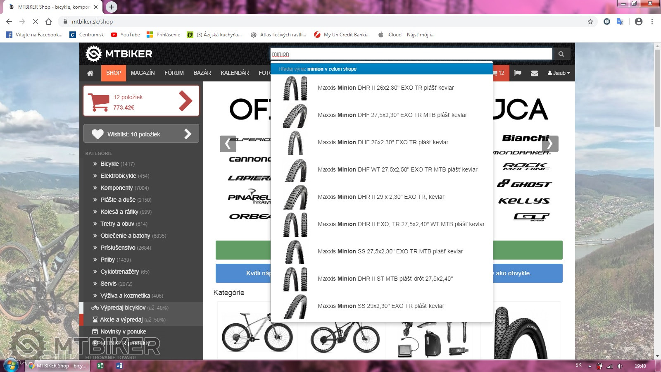The image size is (661, 372).
Task: Click the search input field
Action: click(411, 54)
